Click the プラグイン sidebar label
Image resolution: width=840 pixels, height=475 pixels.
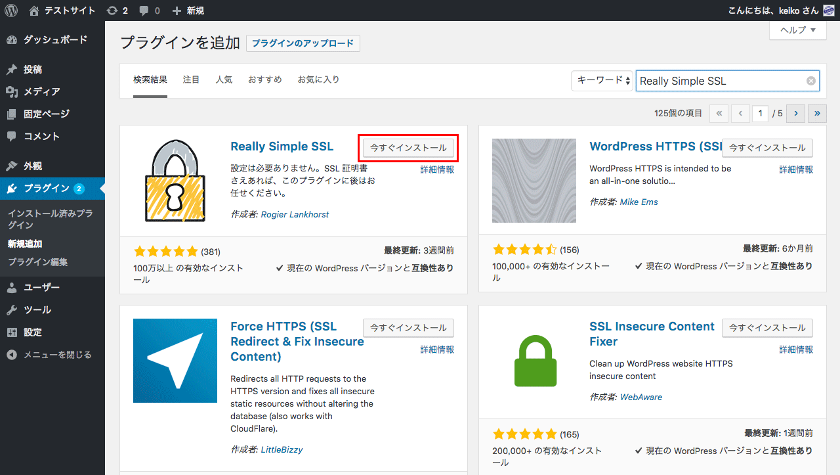click(x=47, y=189)
